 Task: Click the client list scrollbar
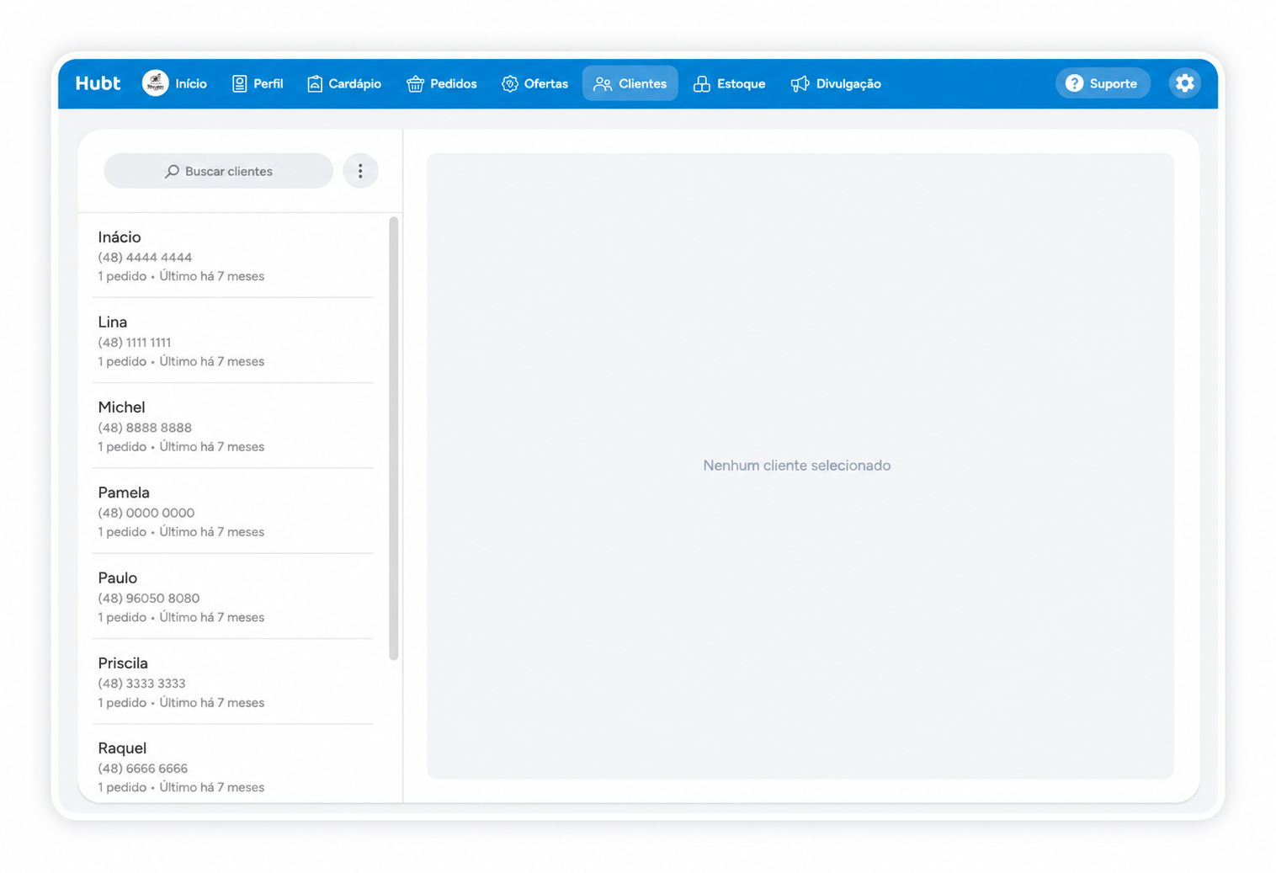(x=394, y=439)
